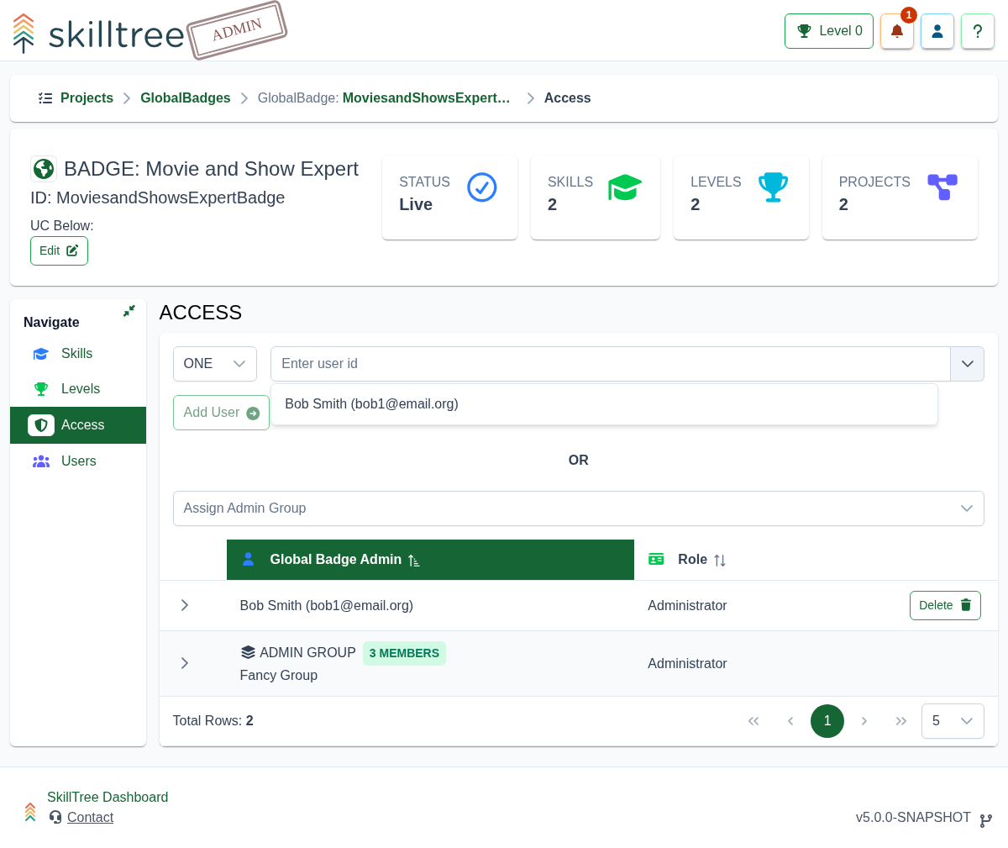Open the Assign Admin Group dropdown
This screenshot has height=848, width=1008.
[x=578, y=508]
